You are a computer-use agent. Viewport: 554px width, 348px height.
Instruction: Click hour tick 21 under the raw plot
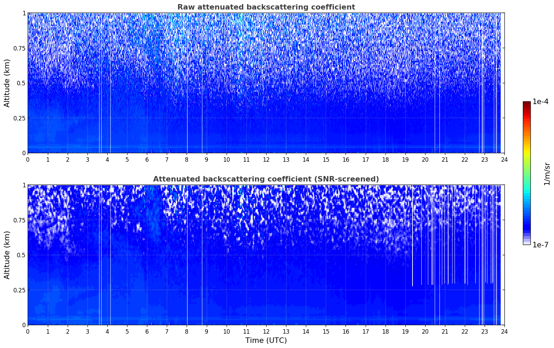click(x=445, y=159)
